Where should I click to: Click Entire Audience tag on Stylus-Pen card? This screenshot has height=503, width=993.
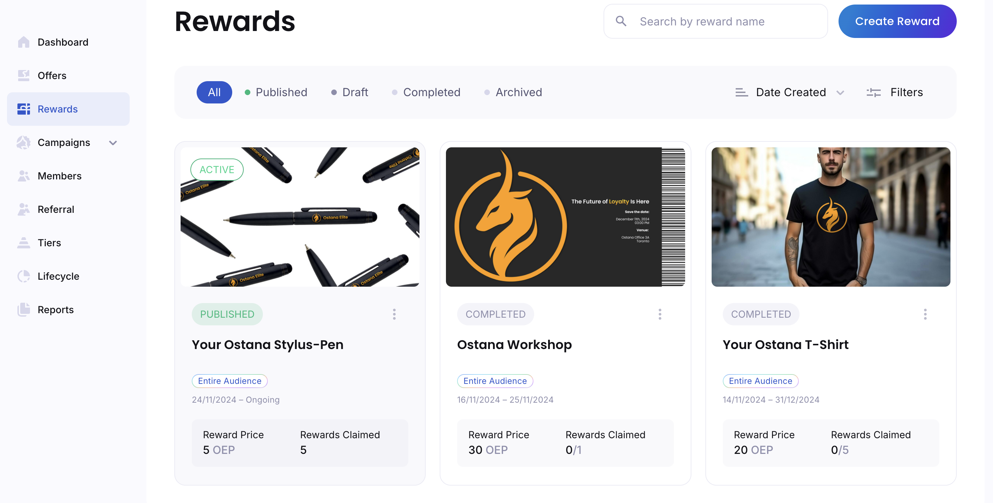tap(229, 381)
